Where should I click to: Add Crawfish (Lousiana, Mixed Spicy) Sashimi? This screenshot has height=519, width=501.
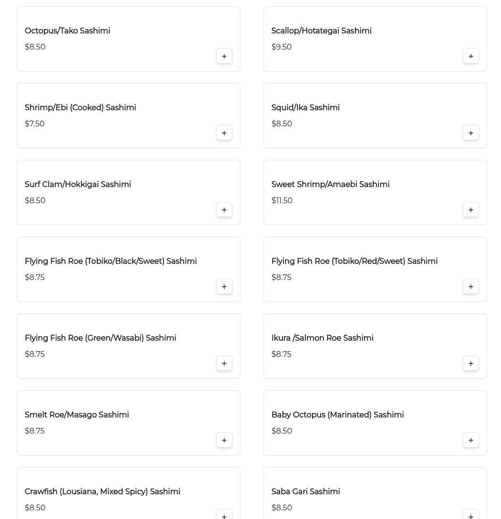(x=224, y=516)
